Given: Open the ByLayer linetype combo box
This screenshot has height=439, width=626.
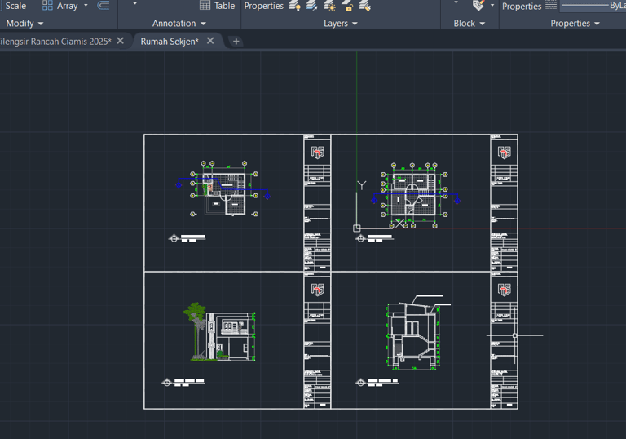Looking at the screenshot, I should 593,5.
